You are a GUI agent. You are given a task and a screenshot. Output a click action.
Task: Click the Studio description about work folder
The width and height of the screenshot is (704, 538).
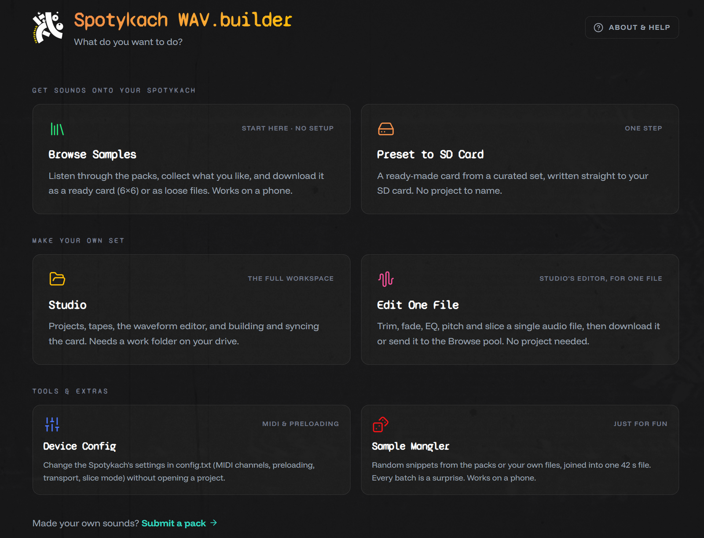click(x=184, y=333)
